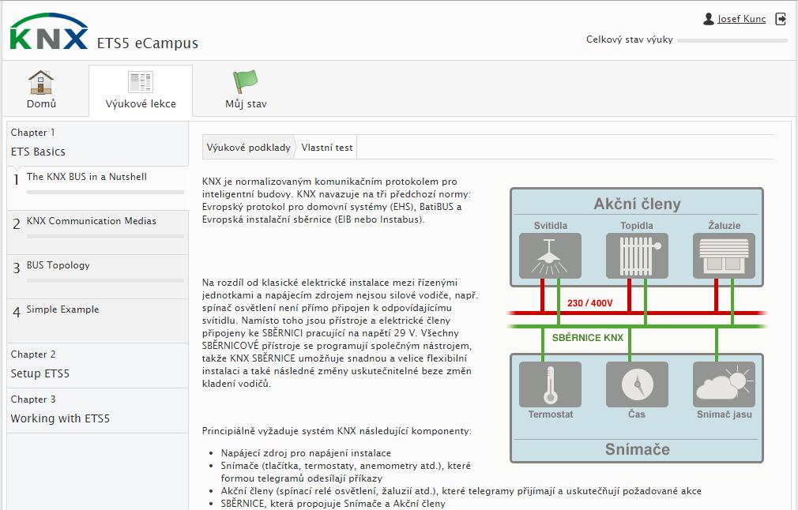Viewport: 798px width, 510px height.
Task: Open lesson KNX Communication Medias
Action: (x=97, y=232)
